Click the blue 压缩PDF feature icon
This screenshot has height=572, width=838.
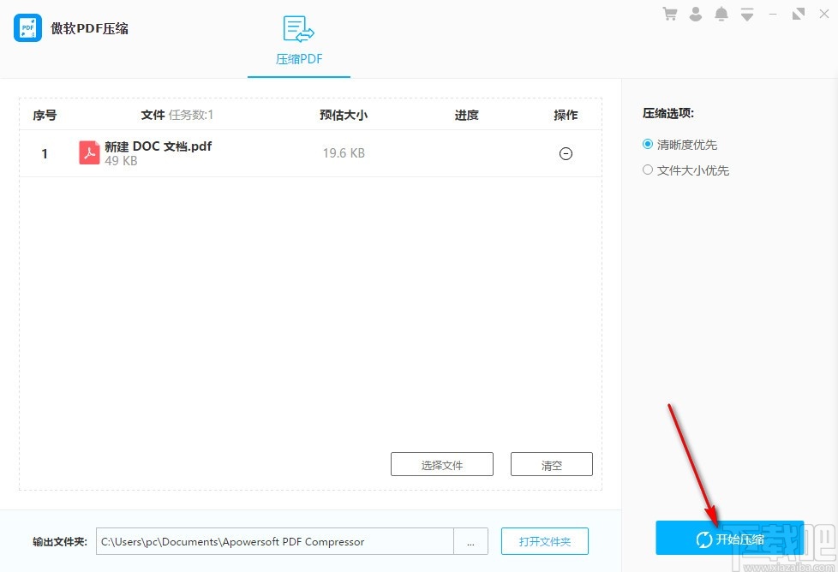[x=298, y=28]
